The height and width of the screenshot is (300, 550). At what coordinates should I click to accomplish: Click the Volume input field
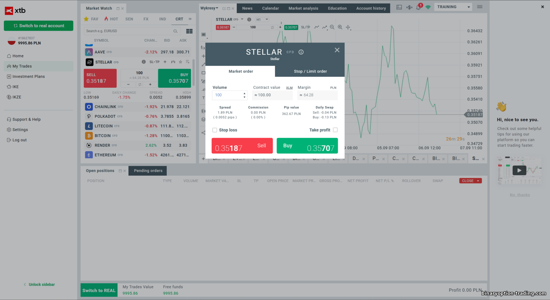[x=227, y=95]
